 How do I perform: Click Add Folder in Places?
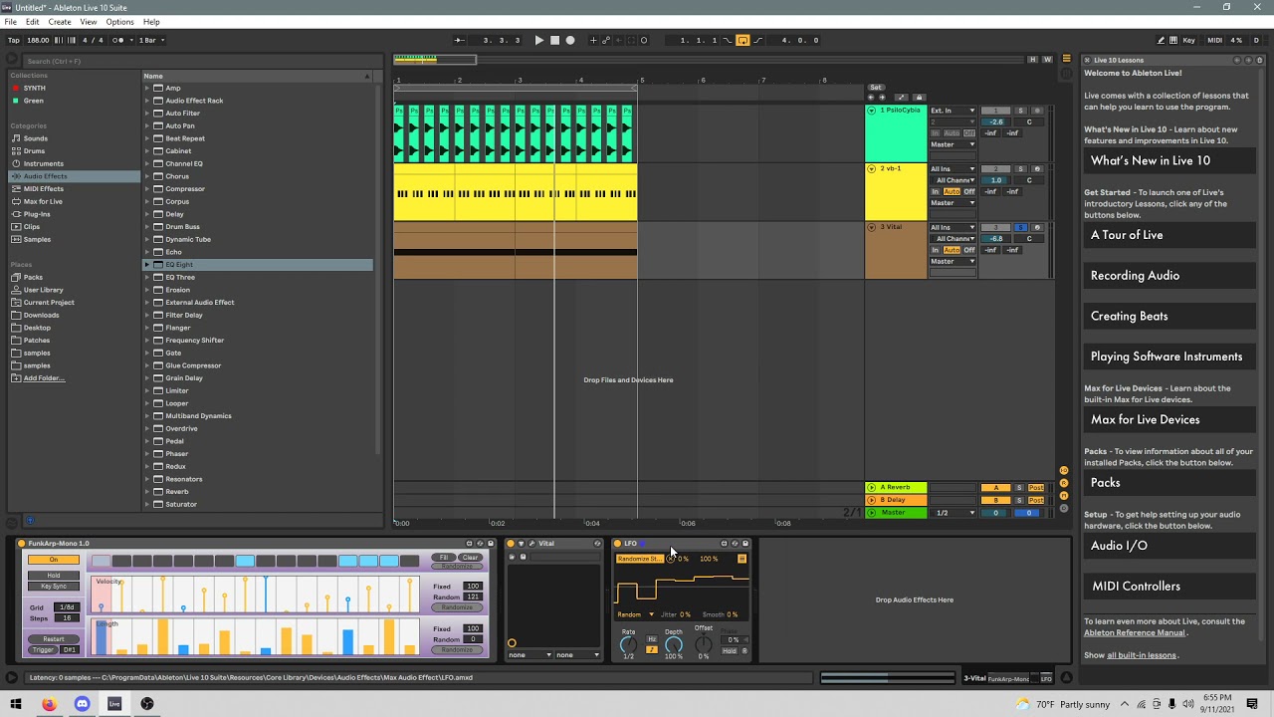point(44,378)
